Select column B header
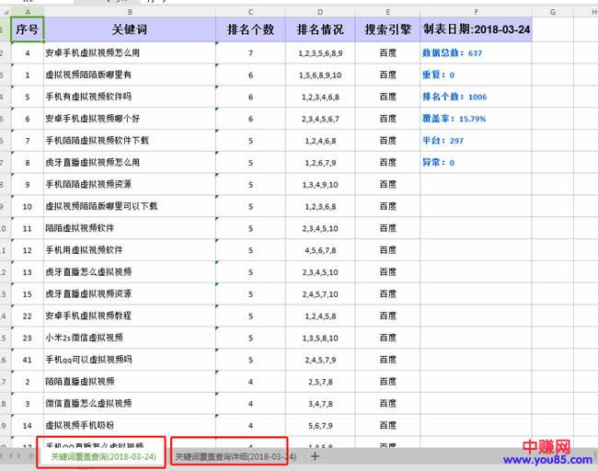Image resolution: width=598 pixels, height=471 pixels. pos(129,11)
